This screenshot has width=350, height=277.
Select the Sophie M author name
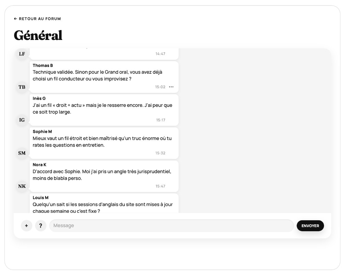[x=42, y=131]
